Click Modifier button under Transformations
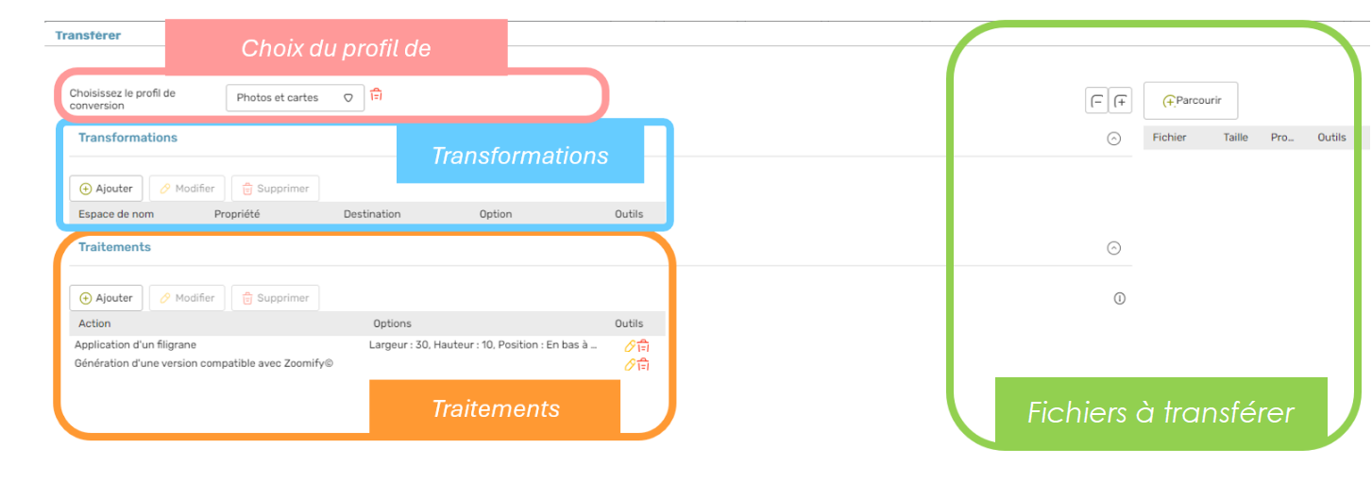 coord(187,189)
